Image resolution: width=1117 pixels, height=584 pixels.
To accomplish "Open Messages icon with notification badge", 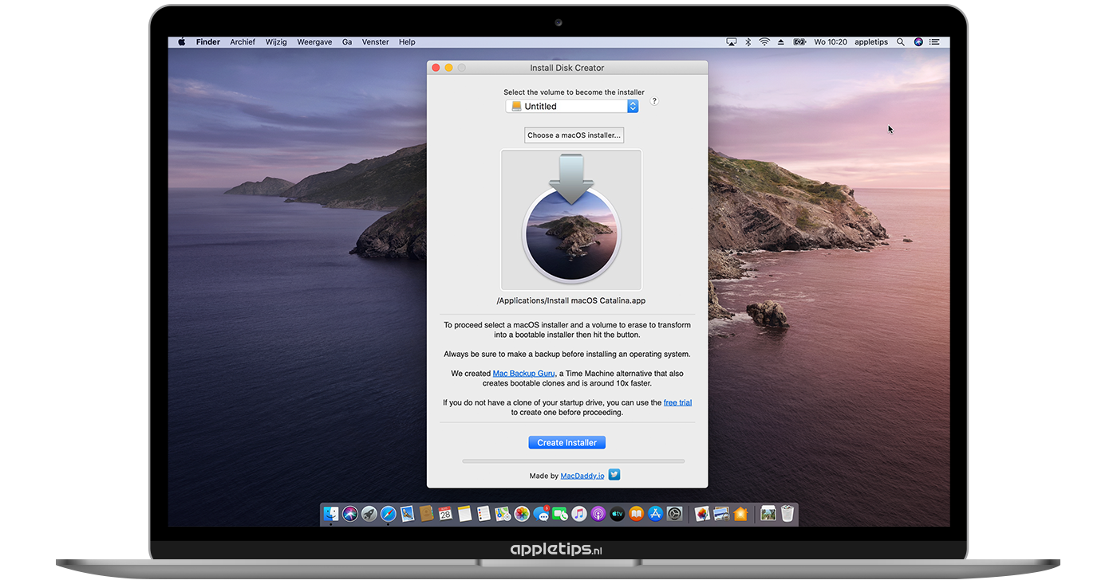I will [541, 514].
